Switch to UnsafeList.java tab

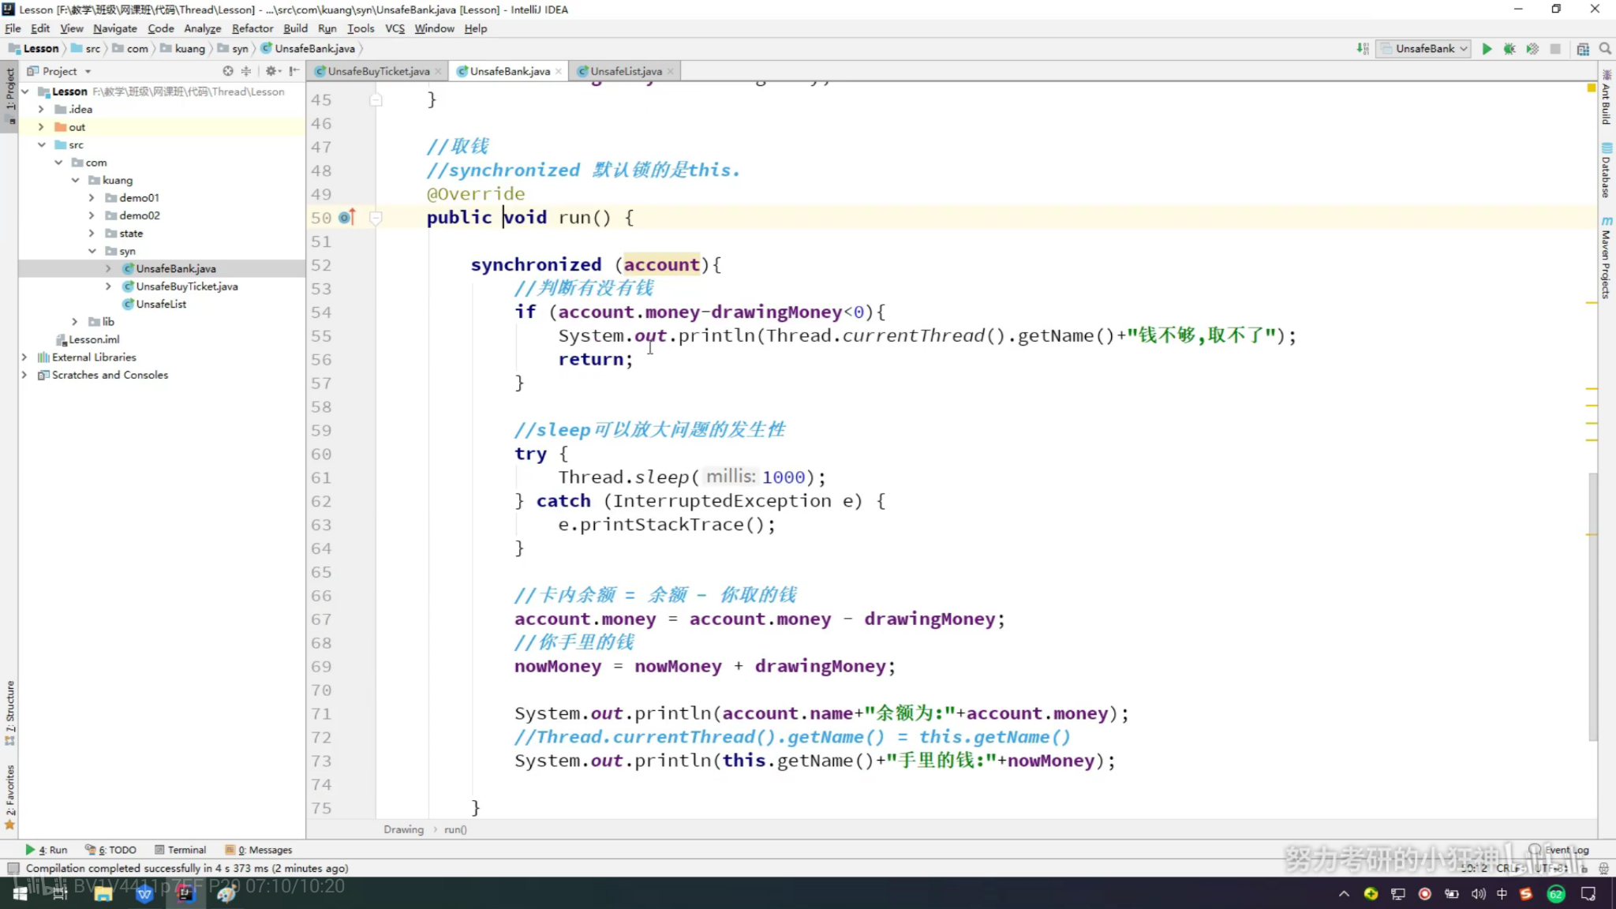tap(625, 71)
